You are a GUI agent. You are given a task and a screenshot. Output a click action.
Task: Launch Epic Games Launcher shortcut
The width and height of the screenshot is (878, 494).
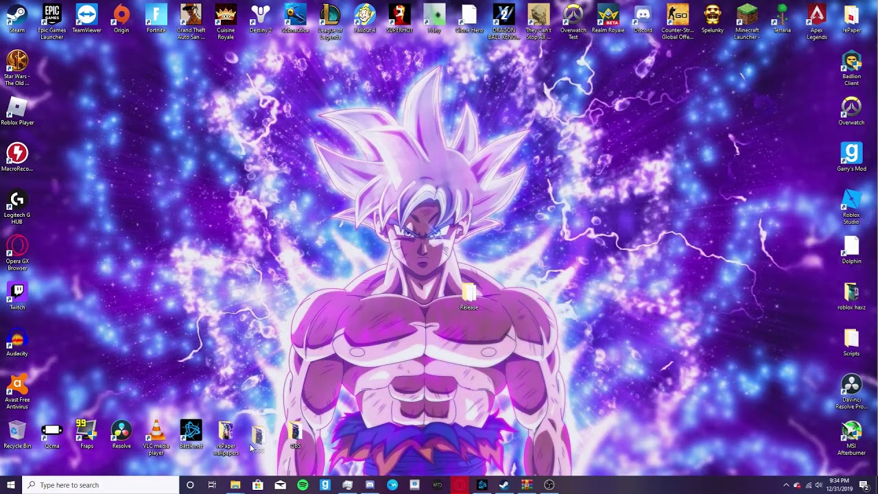pyautogui.click(x=52, y=21)
